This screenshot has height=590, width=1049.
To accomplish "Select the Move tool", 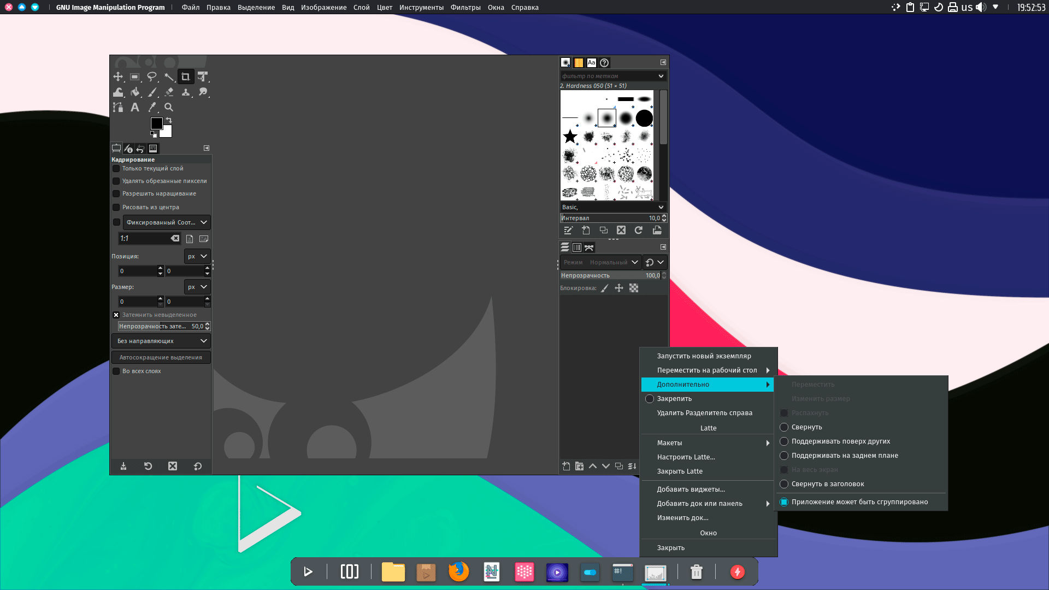I will click(x=118, y=76).
